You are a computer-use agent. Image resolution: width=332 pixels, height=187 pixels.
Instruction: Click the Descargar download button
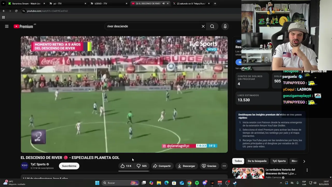pyautogui.click(x=186, y=166)
